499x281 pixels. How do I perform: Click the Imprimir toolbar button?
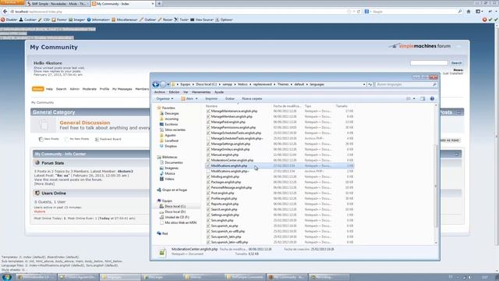point(211,99)
